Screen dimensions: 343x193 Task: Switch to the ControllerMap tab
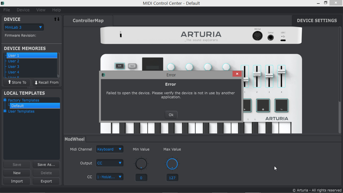coord(88,21)
